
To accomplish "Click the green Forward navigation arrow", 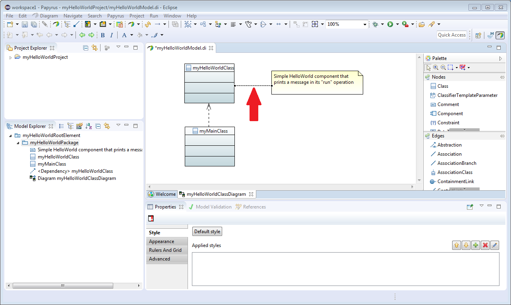I will click(x=91, y=35).
